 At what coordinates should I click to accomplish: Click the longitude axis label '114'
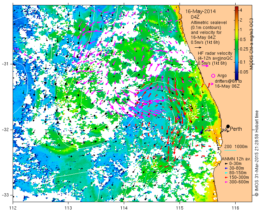pyautogui.click(x=124, y=208)
